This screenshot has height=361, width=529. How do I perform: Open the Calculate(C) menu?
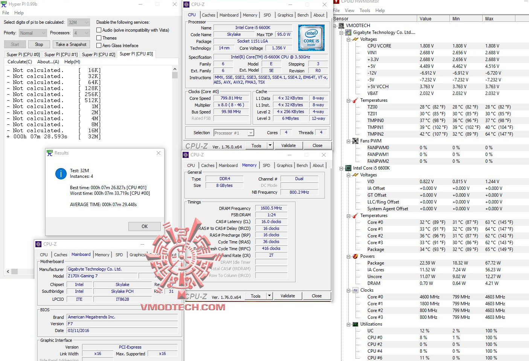[20, 62]
